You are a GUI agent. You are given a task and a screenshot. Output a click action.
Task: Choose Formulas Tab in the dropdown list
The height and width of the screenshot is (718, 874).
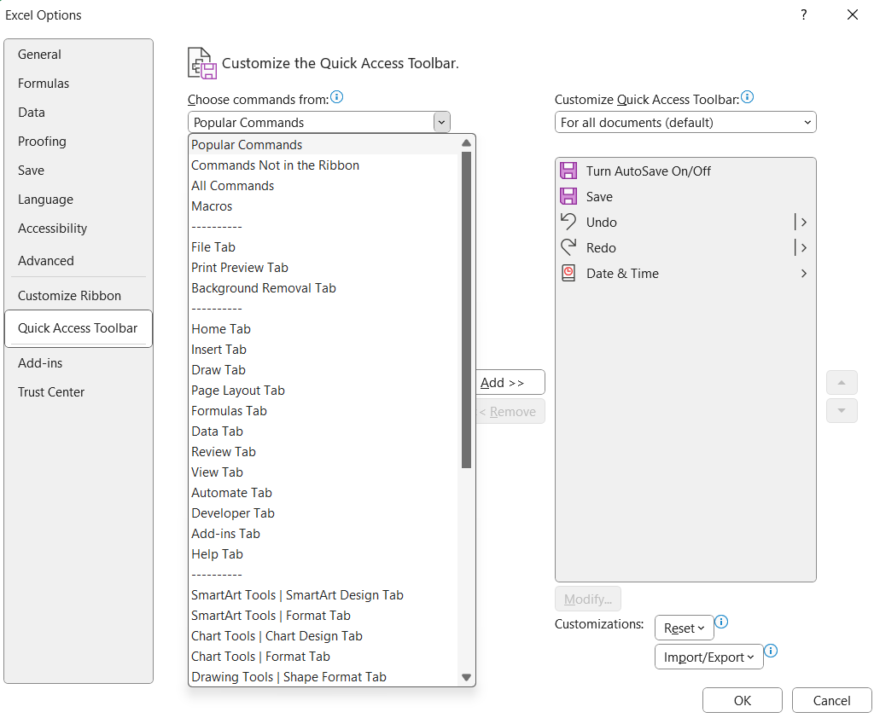coord(324,410)
